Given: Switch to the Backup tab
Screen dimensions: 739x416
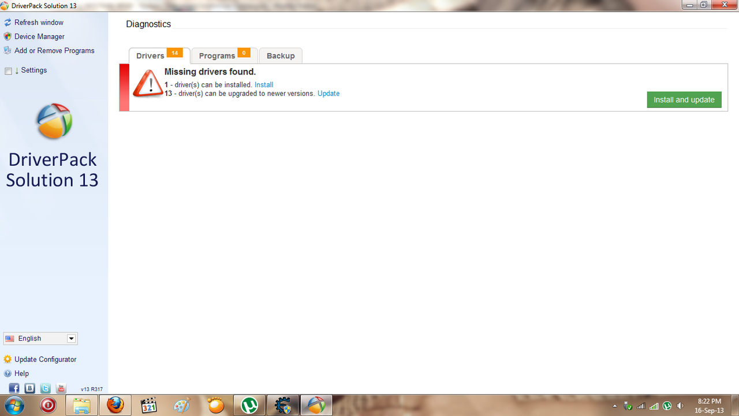Looking at the screenshot, I should point(281,55).
